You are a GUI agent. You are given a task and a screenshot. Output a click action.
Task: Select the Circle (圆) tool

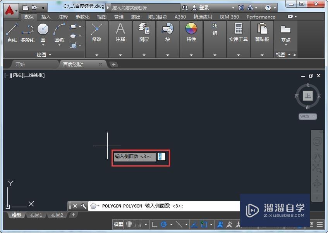pyautogui.click(x=43, y=30)
